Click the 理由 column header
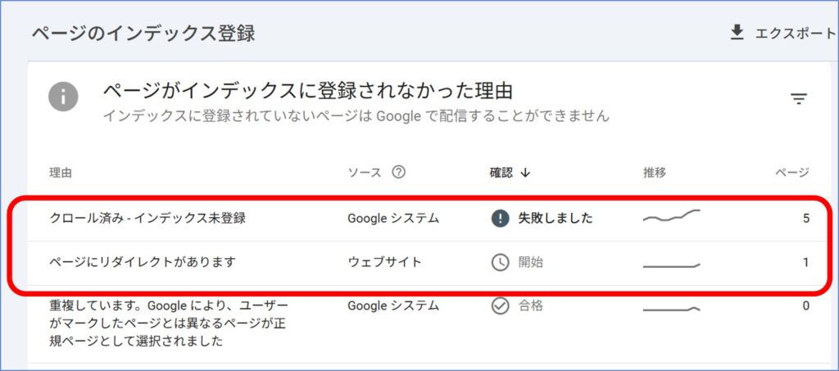This screenshot has height=371, width=839. coord(61,173)
